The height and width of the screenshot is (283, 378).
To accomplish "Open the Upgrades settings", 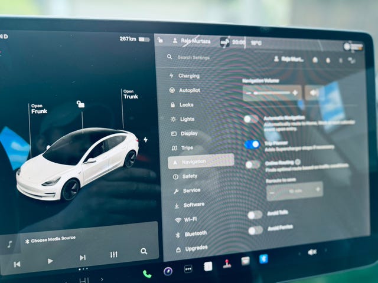I will pos(192,248).
